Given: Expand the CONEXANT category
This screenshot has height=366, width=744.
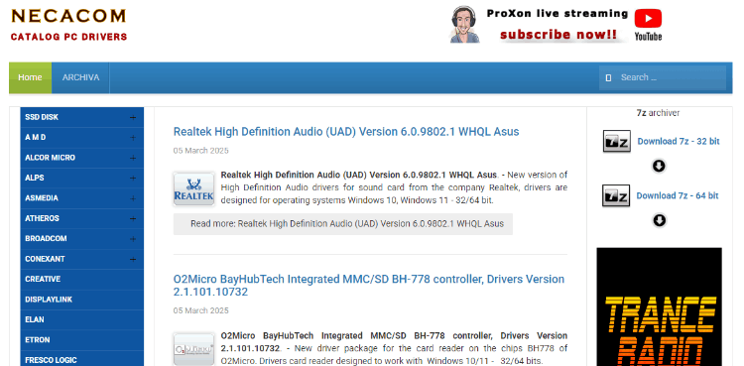Looking at the screenshot, I should pos(133,259).
